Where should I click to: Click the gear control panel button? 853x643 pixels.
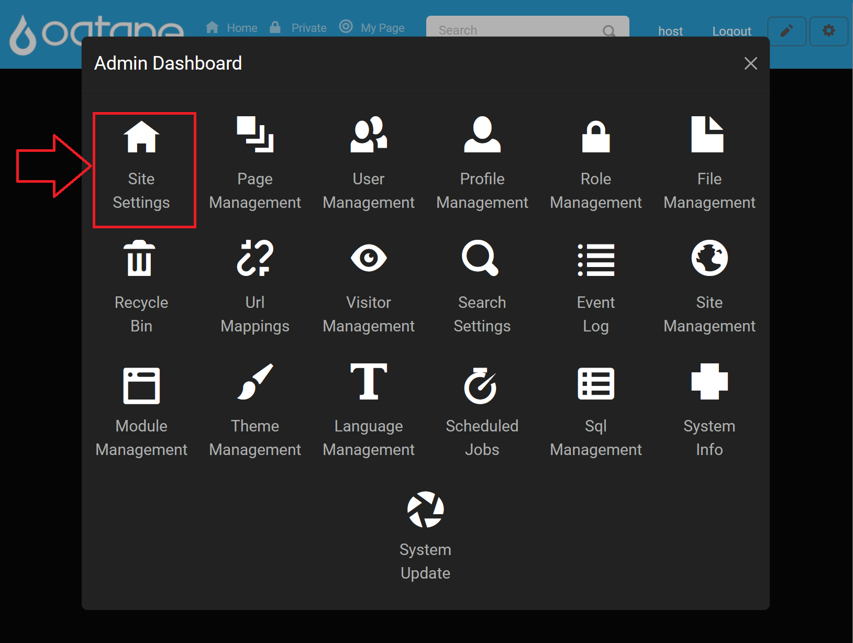tap(828, 31)
